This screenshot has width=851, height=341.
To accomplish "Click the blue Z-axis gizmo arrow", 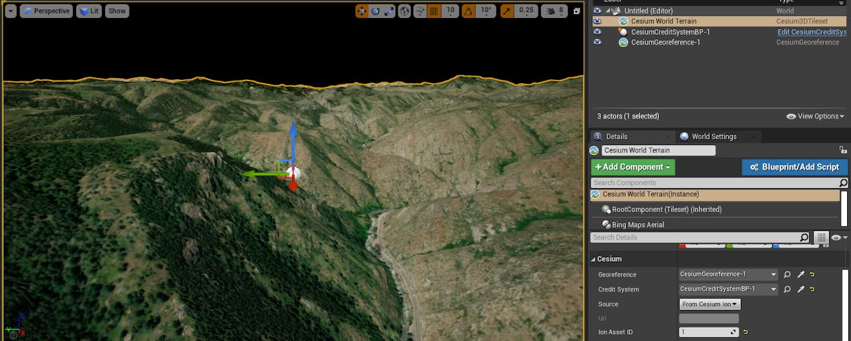I will coord(293,139).
